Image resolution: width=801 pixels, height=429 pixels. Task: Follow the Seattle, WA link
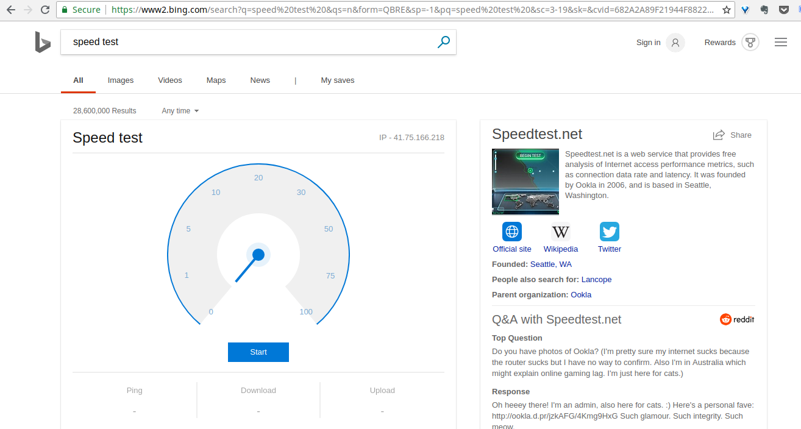coord(551,264)
